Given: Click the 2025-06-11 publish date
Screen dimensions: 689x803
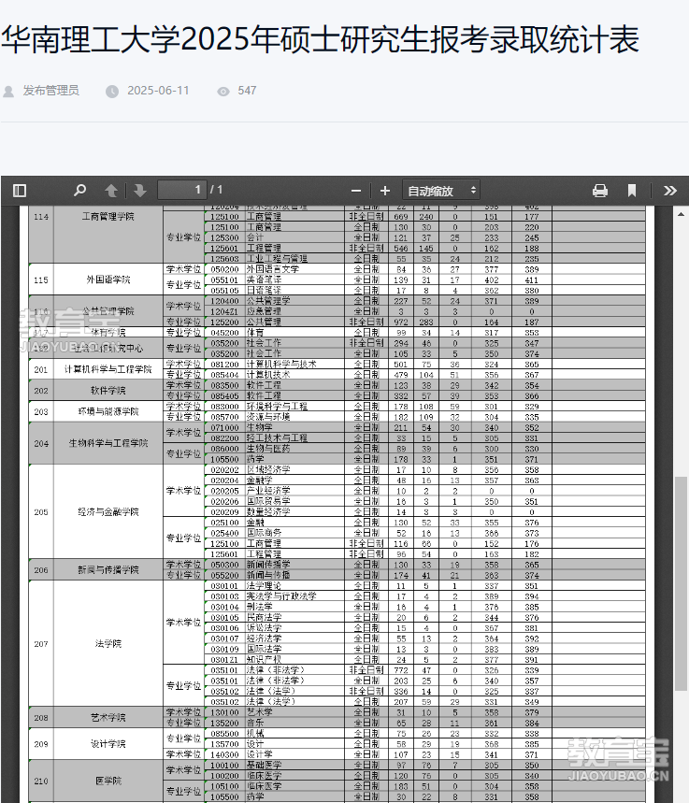Looking at the screenshot, I should click(158, 91).
